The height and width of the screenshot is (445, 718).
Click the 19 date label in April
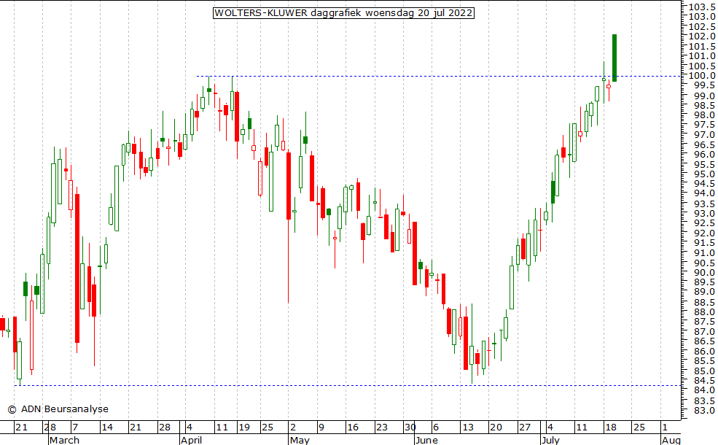point(244,427)
